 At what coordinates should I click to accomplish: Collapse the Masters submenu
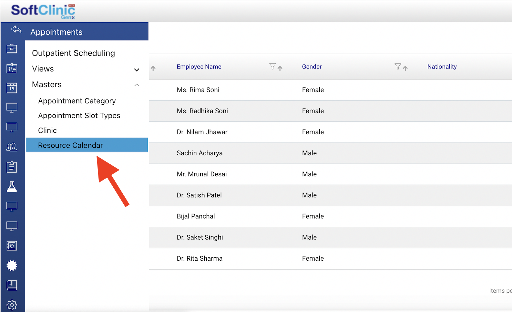click(137, 85)
